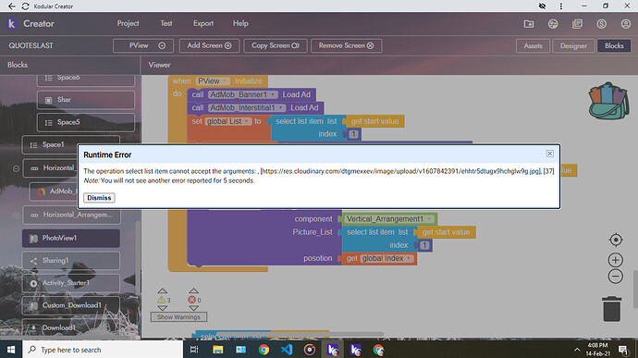The width and height of the screenshot is (638, 358).
Task: Go to next error with down arrow
Action: point(193,308)
